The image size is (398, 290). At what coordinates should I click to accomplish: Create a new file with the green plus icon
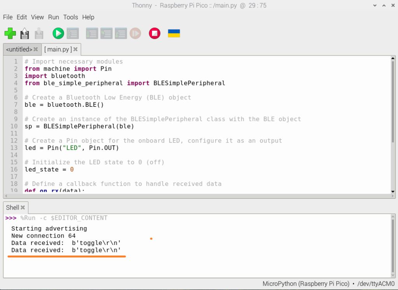[10, 33]
